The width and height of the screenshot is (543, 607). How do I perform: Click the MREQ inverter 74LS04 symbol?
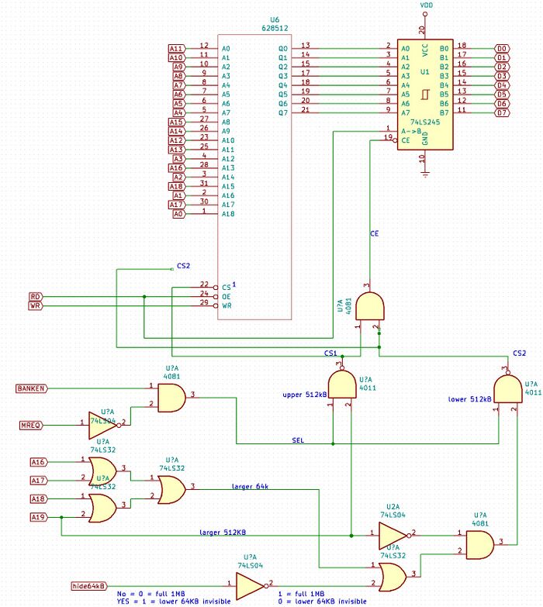point(103,425)
